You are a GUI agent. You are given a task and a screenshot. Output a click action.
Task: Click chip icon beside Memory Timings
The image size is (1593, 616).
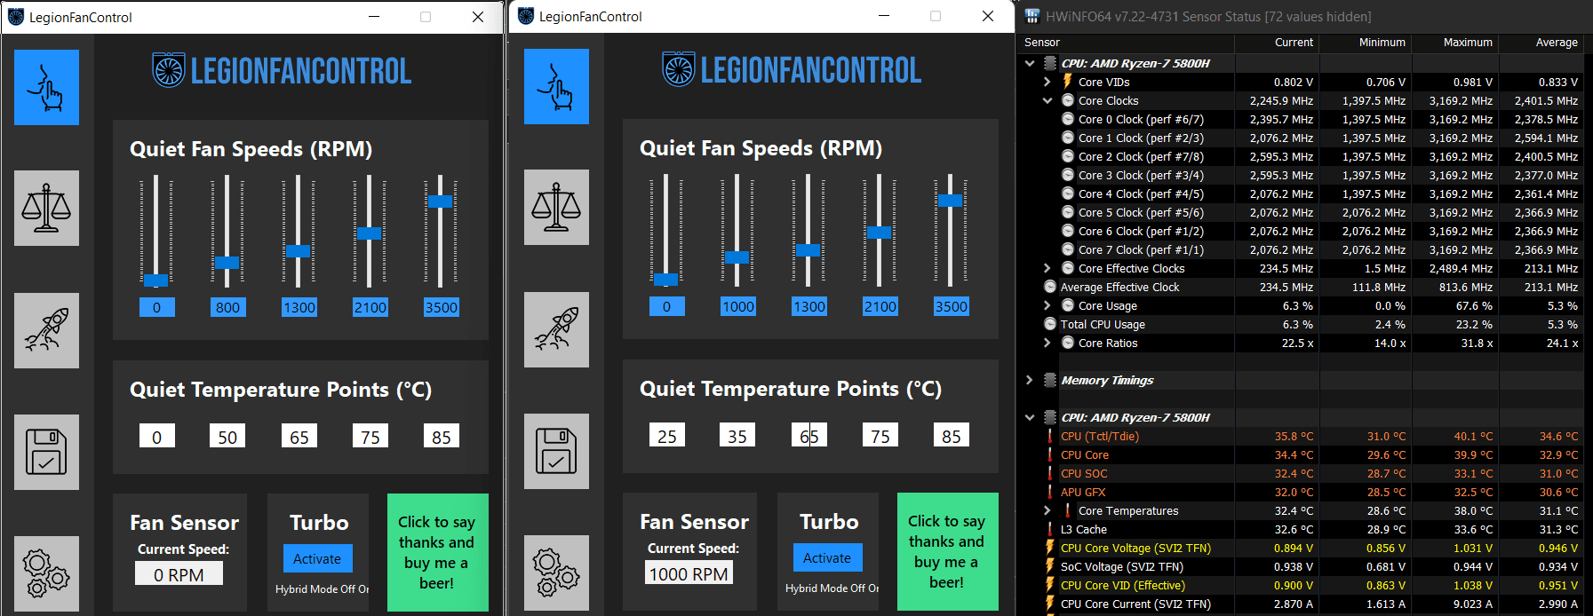coord(1050,380)
